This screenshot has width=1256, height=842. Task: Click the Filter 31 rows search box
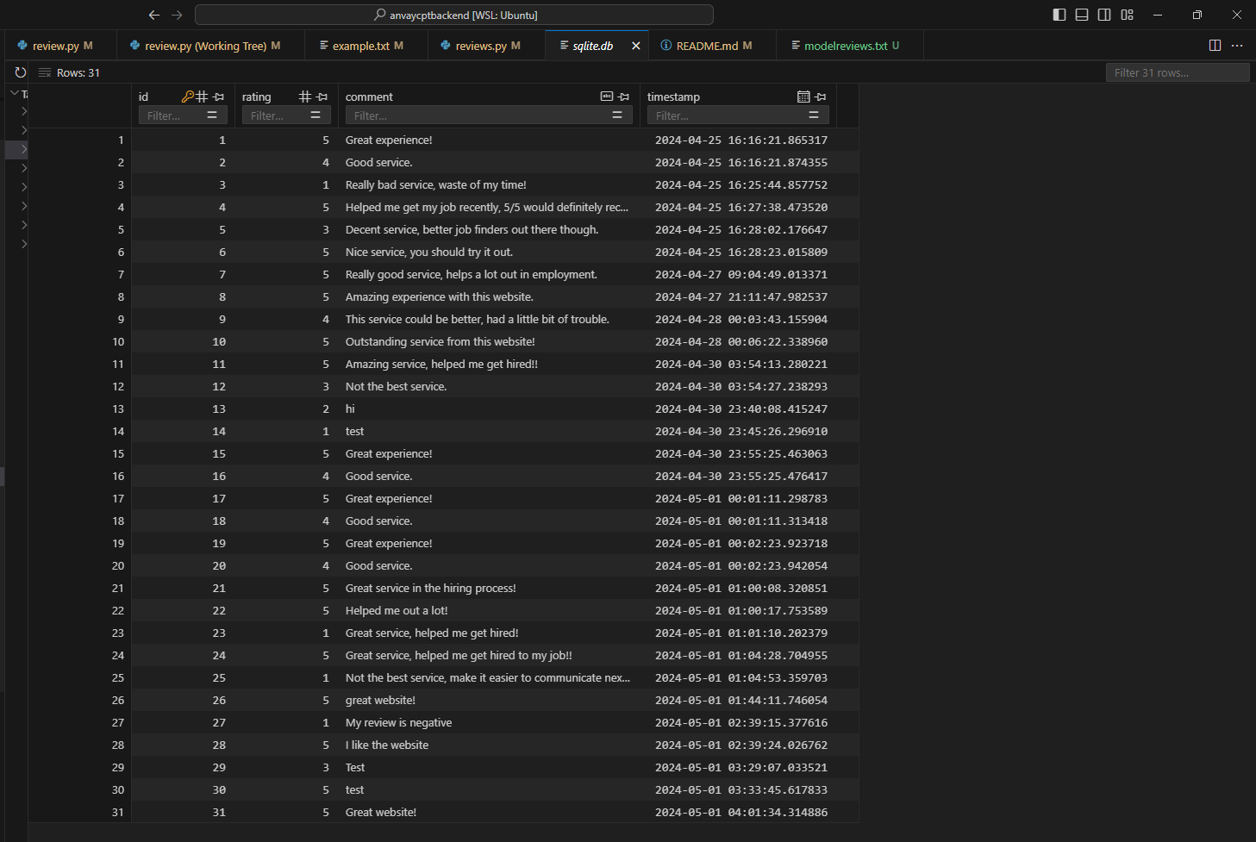pos(1178,72)
